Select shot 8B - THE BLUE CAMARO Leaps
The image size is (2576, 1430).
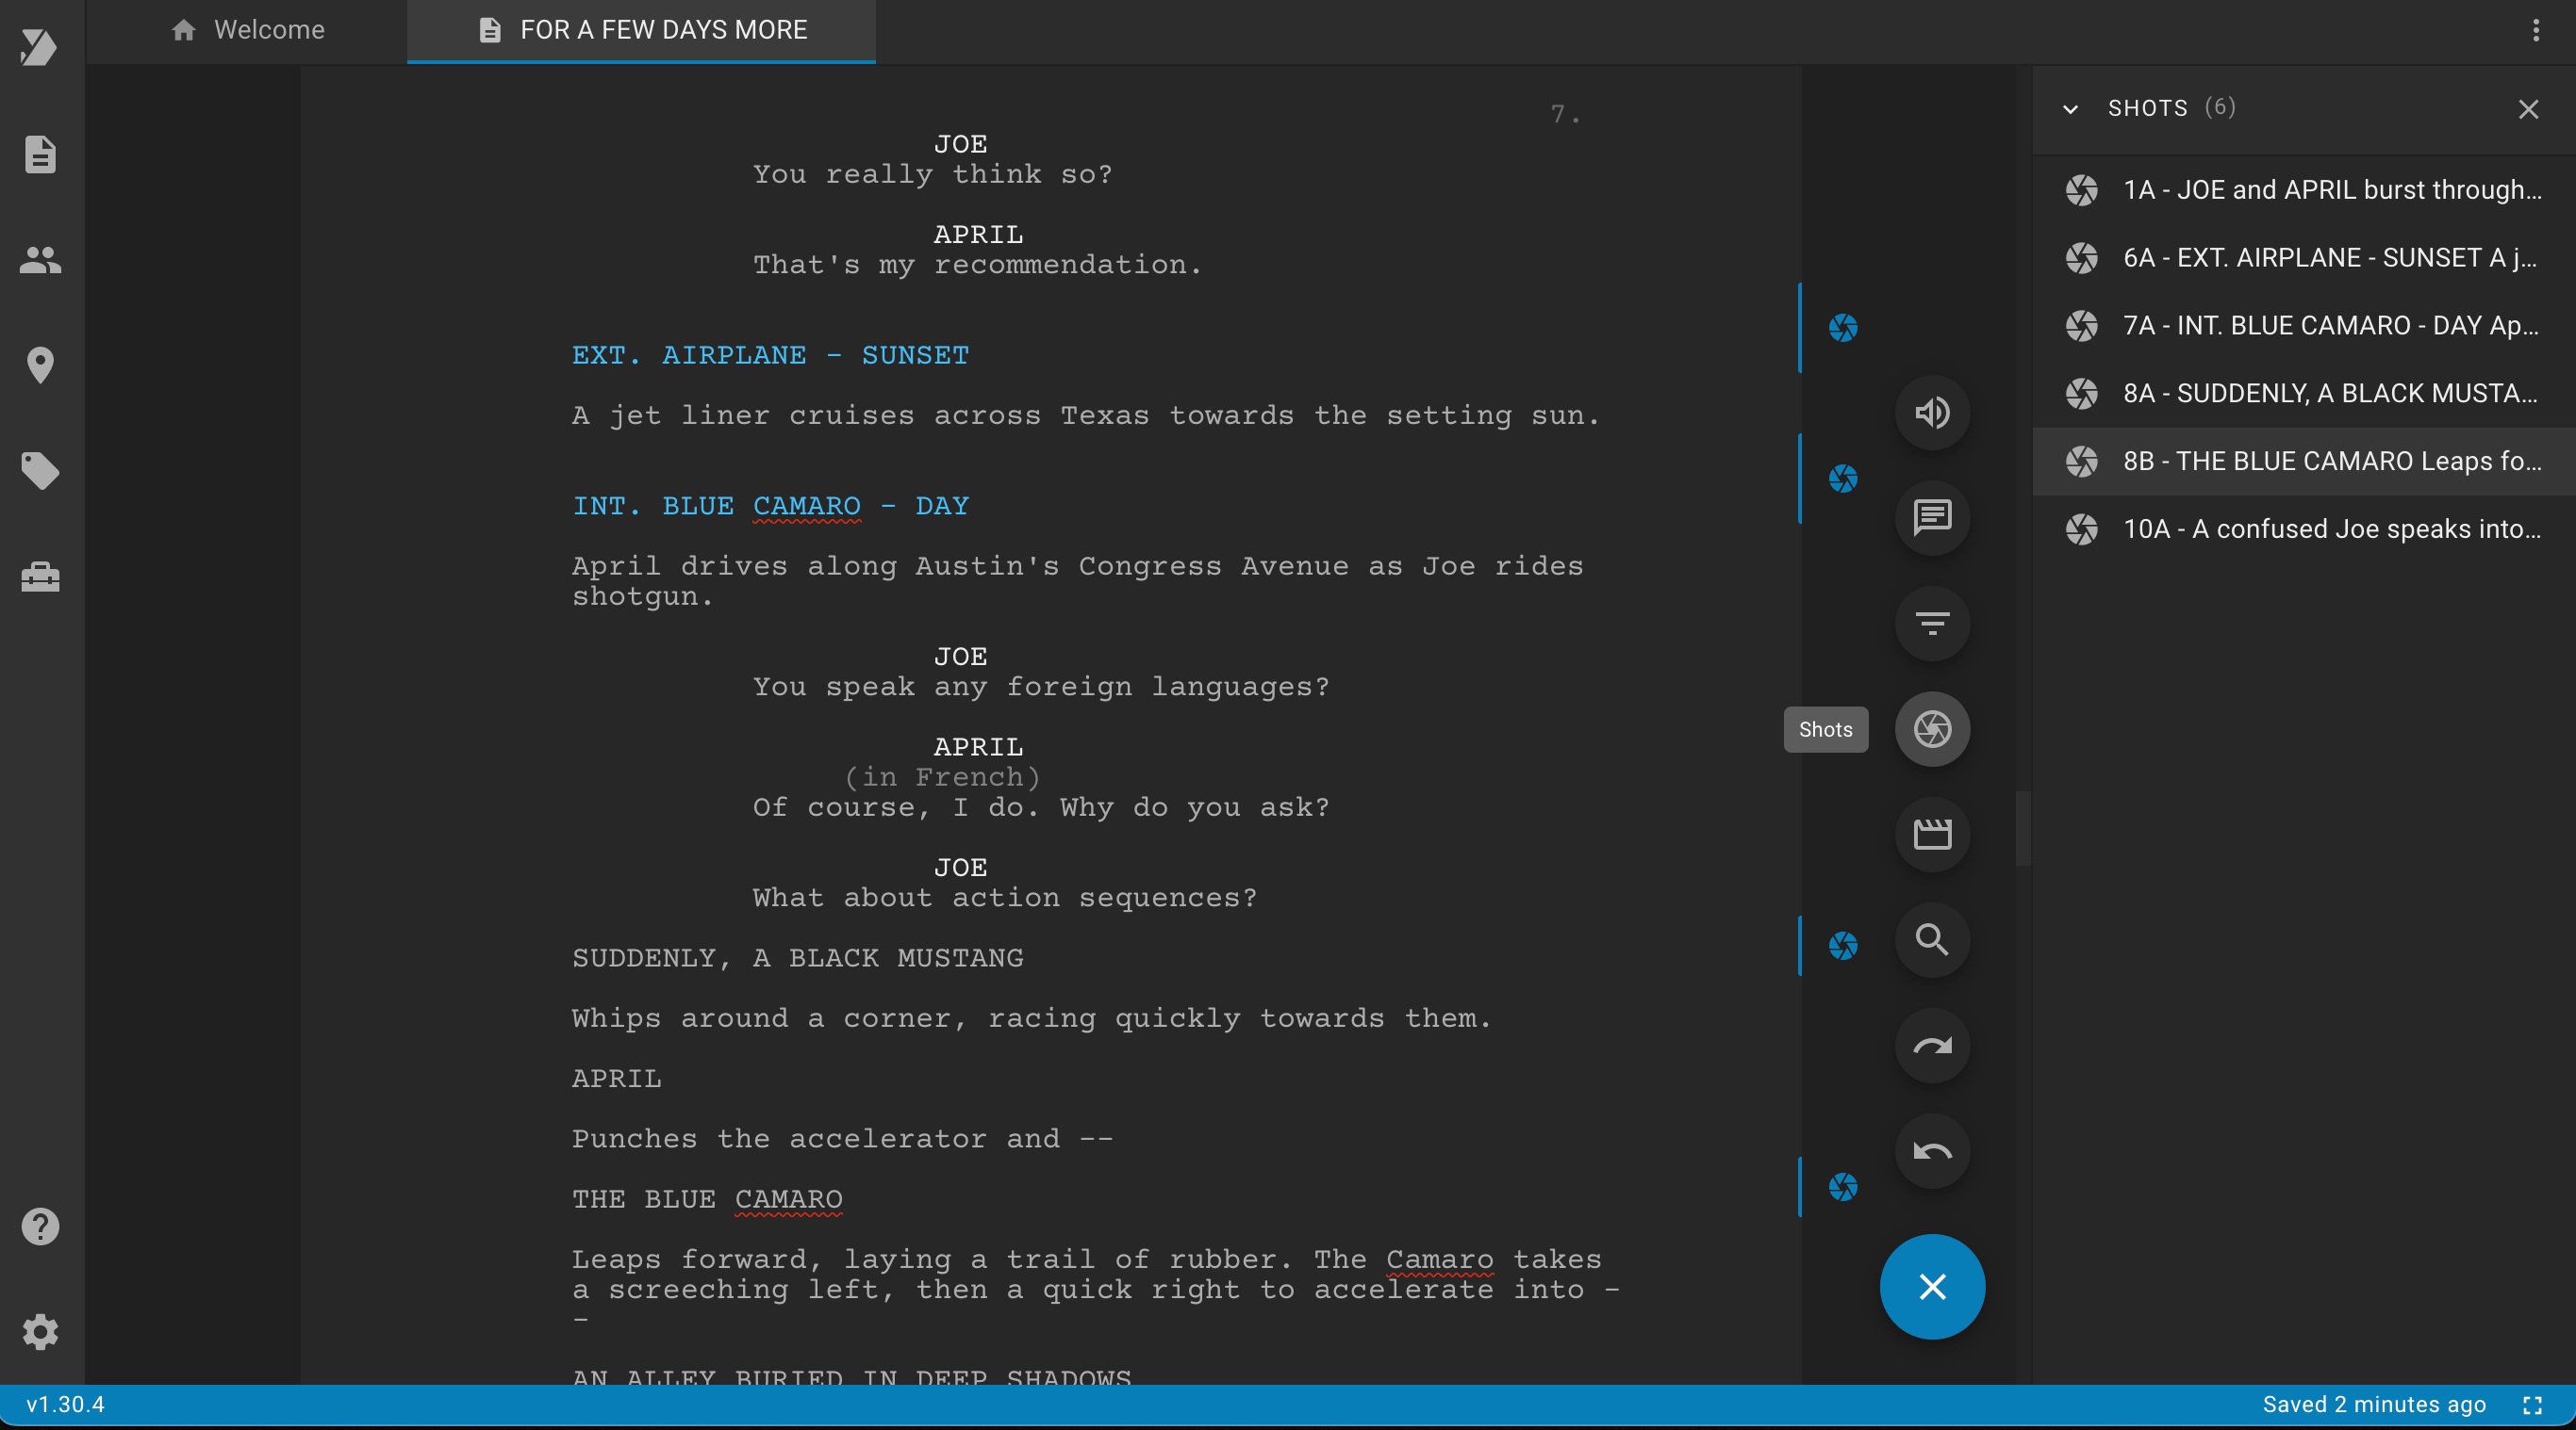tap(2304, 462)
